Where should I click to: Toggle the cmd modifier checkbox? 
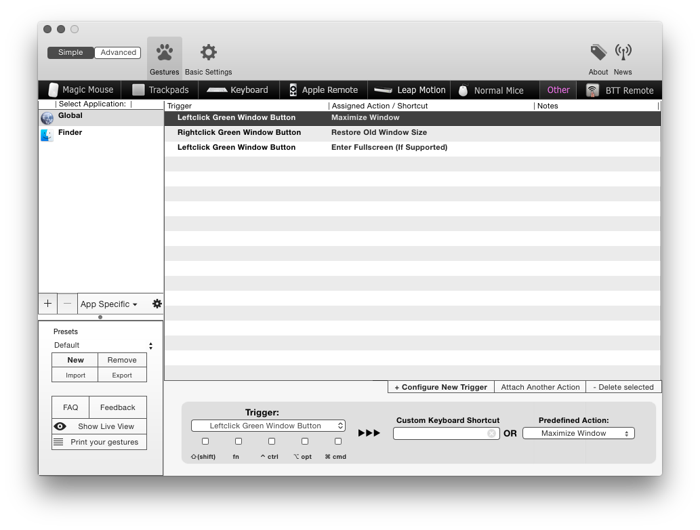pyautogui.click(x=338, y=441)
